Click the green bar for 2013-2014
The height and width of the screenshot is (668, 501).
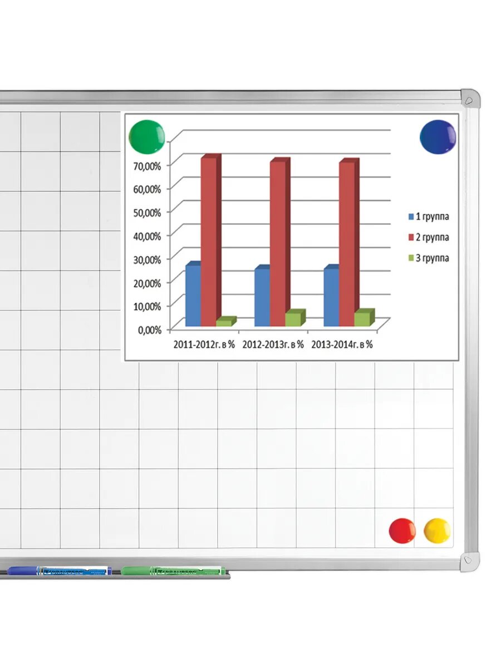[x=364, y=317]
